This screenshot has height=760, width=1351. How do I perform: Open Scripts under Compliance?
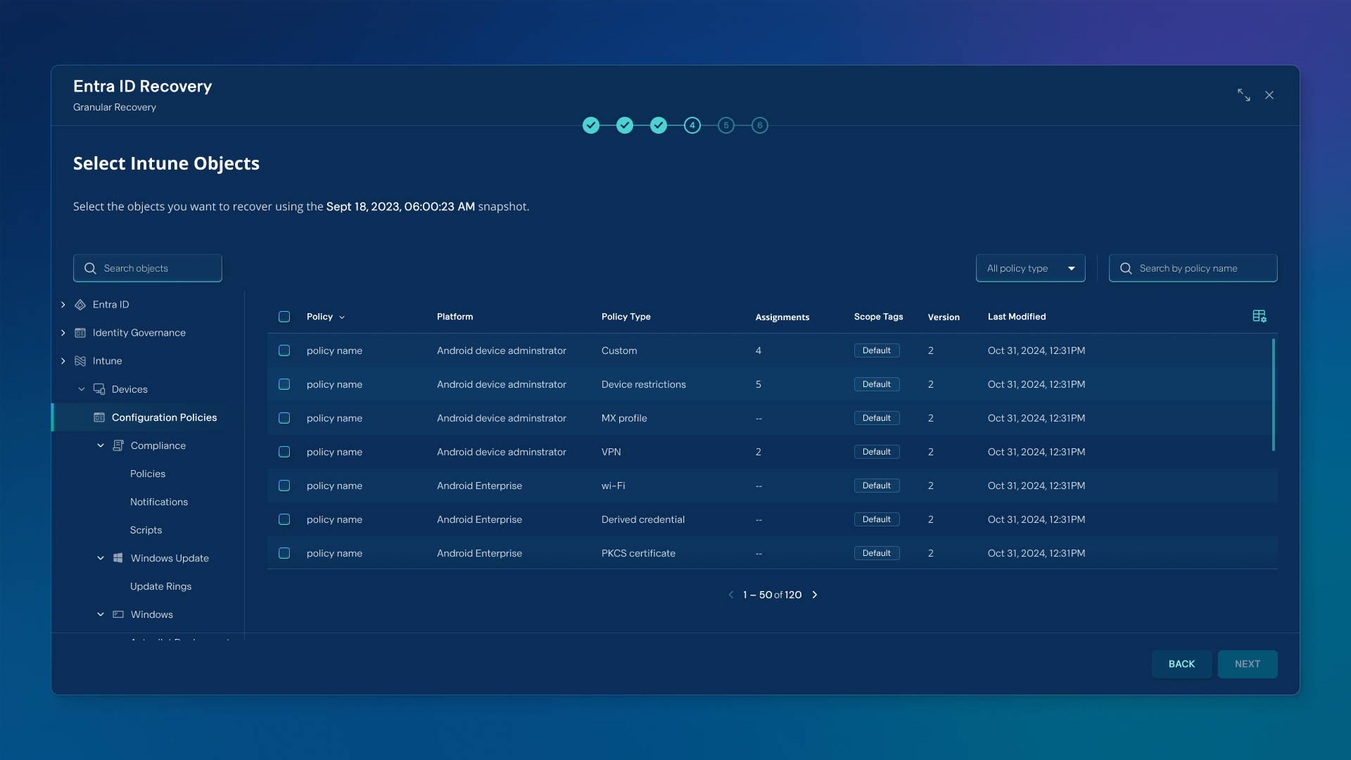tap(146, 530)
